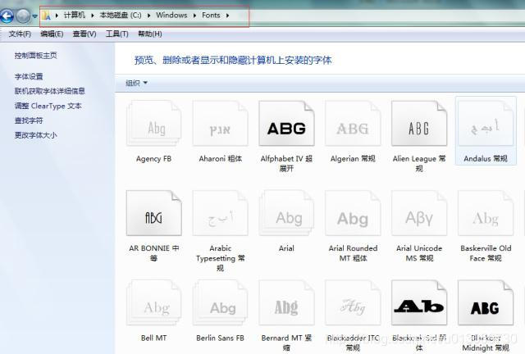Select the Bell MT font icon
Image resolution: width=525 pixels, height=354 pixels.
click(x=154, y=303)
